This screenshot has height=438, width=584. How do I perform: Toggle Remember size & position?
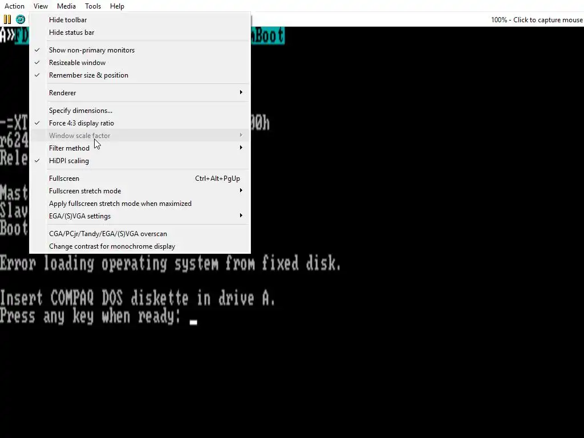(x=140, y=75)
